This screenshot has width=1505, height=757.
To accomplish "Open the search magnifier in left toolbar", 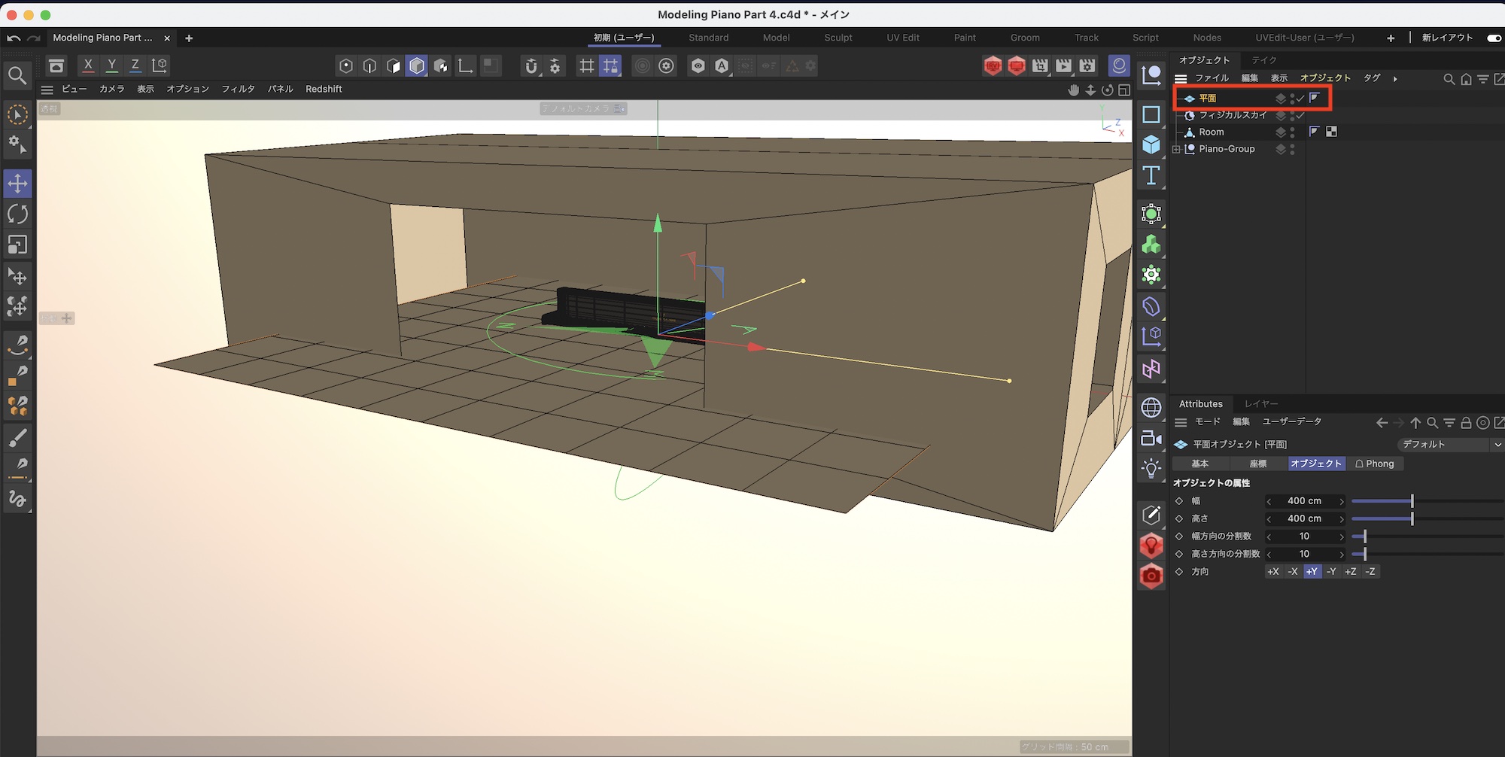I will [17, 75].
